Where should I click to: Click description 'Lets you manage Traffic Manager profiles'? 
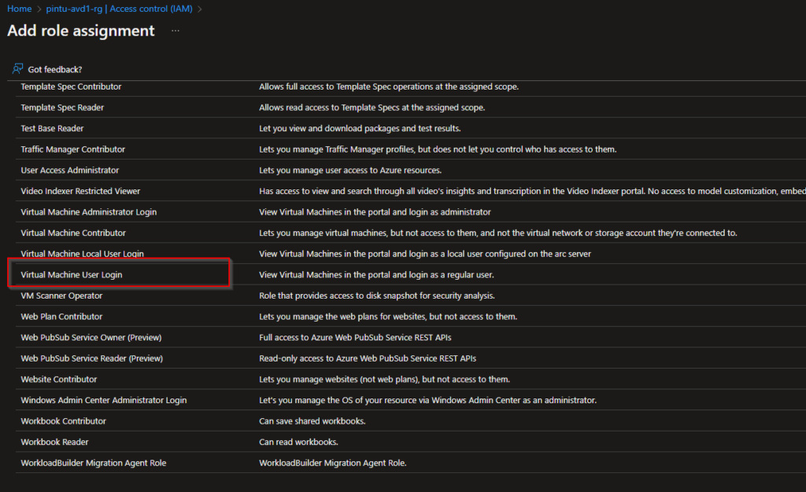pyautogui.click(x=438, y=149)
